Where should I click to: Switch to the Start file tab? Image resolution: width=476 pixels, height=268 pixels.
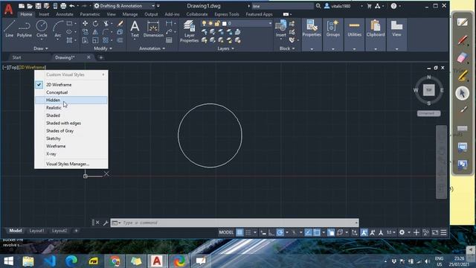point(16,57)
